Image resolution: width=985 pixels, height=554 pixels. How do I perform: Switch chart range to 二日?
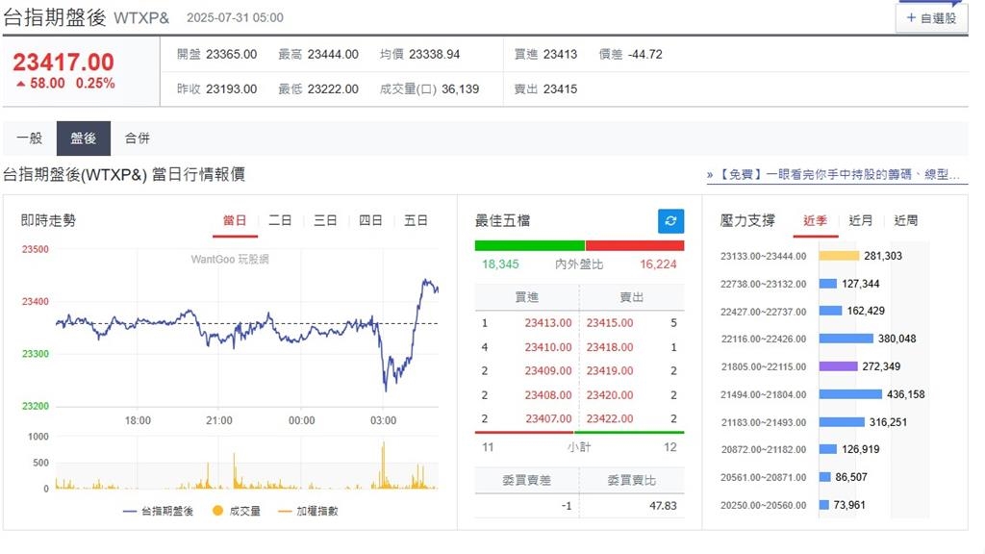pyautogui.click(x=280, y=220)
